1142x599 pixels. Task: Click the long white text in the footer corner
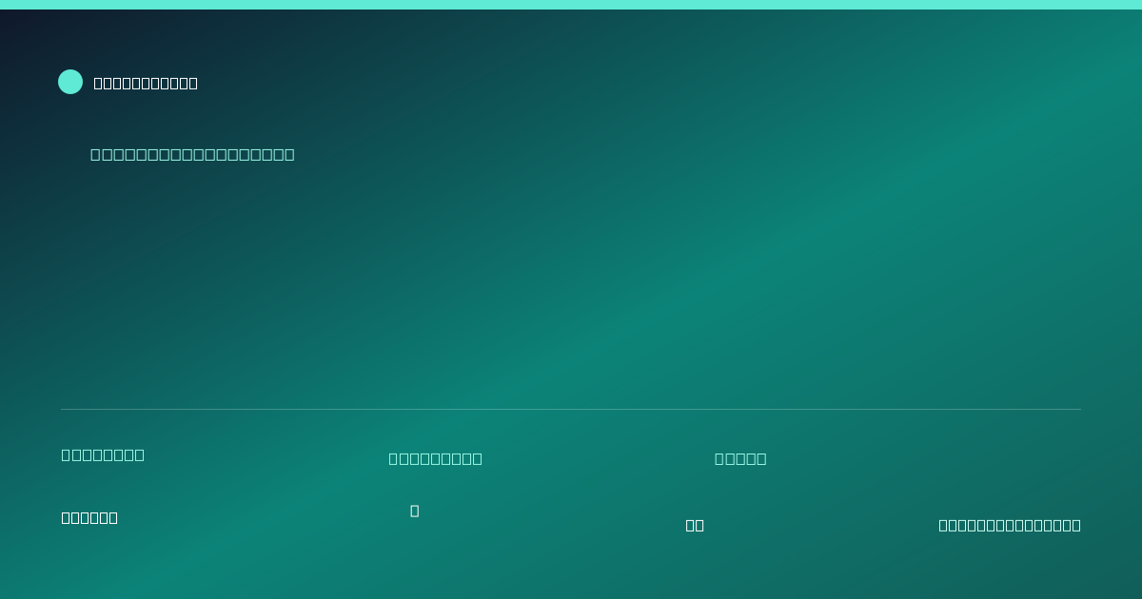point(1010,525)
